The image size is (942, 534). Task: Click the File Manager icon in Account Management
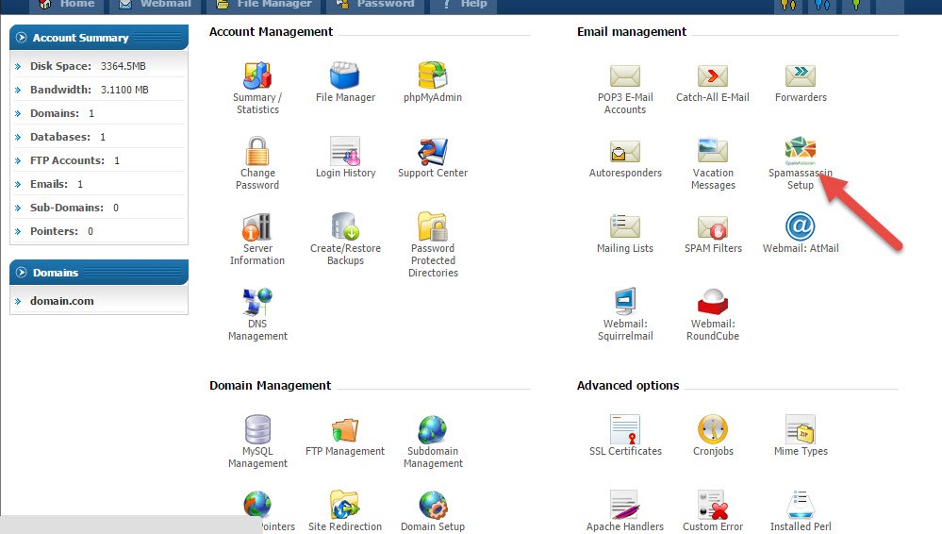345,75
